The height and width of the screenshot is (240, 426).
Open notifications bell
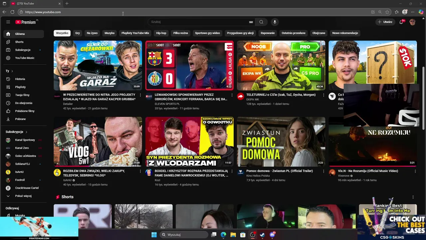pos(401,22)
